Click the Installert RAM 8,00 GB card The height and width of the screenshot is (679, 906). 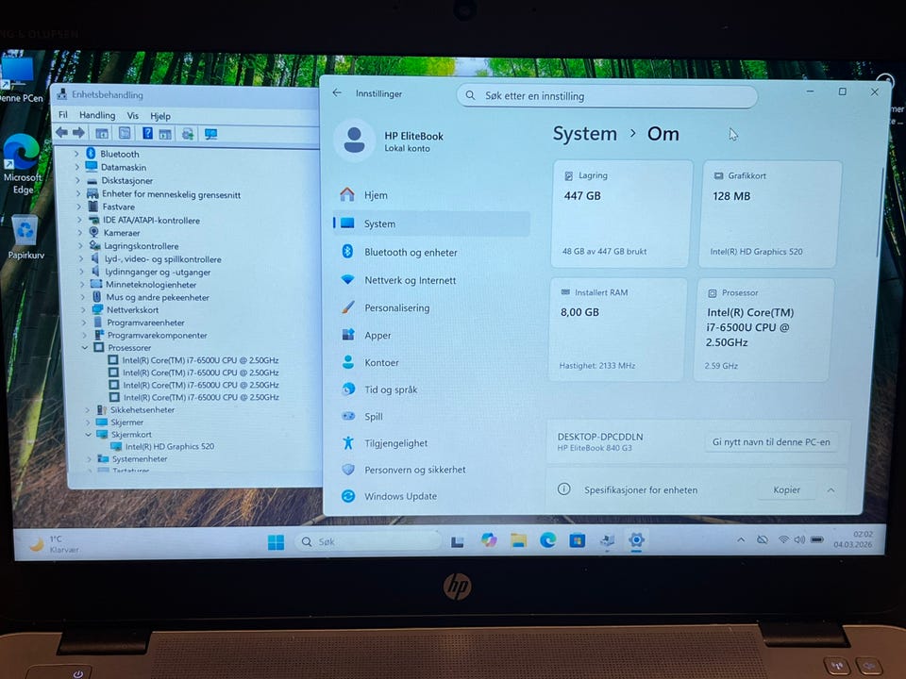pyautogui.click(x=617, y=330)
